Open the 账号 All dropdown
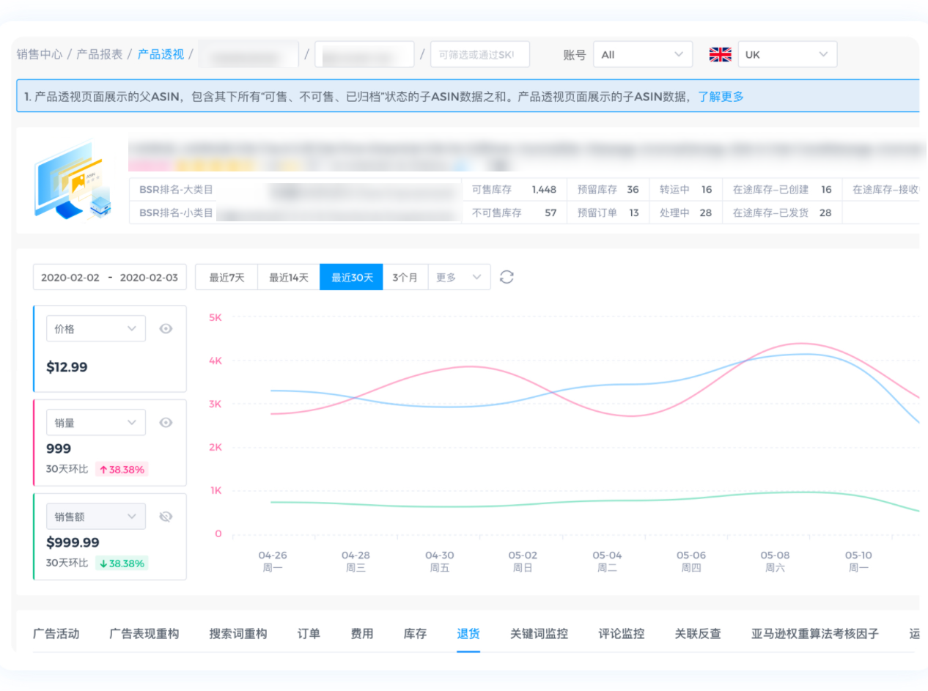 (642, 54)
